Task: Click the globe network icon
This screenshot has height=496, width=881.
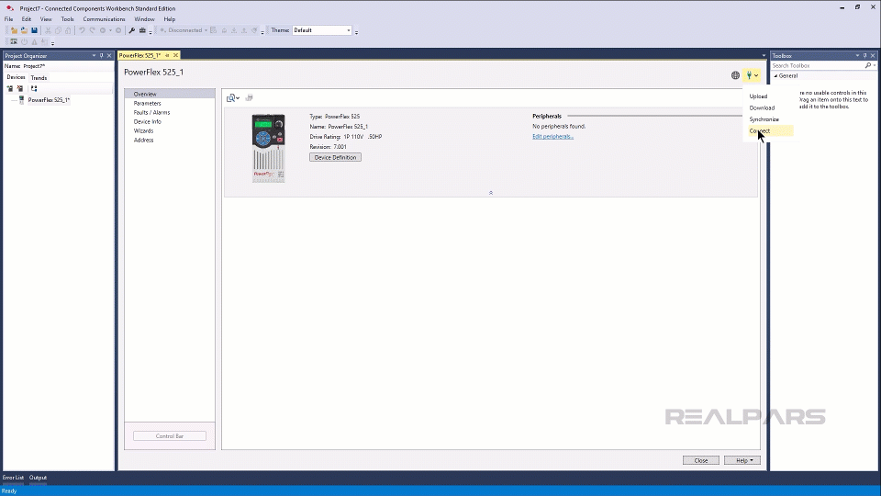Action: pos(735,75)
